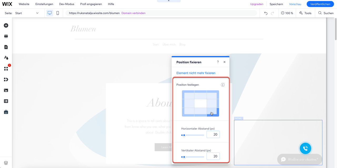The height and width of the screenshot is (168, 337).
Task: Click Element nicht mehr fixieren link
Action: coord(196,73)
